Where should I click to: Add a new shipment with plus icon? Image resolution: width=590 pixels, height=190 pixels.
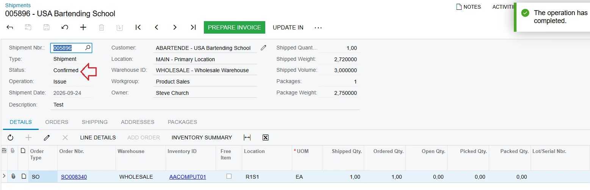pos(83,27)
